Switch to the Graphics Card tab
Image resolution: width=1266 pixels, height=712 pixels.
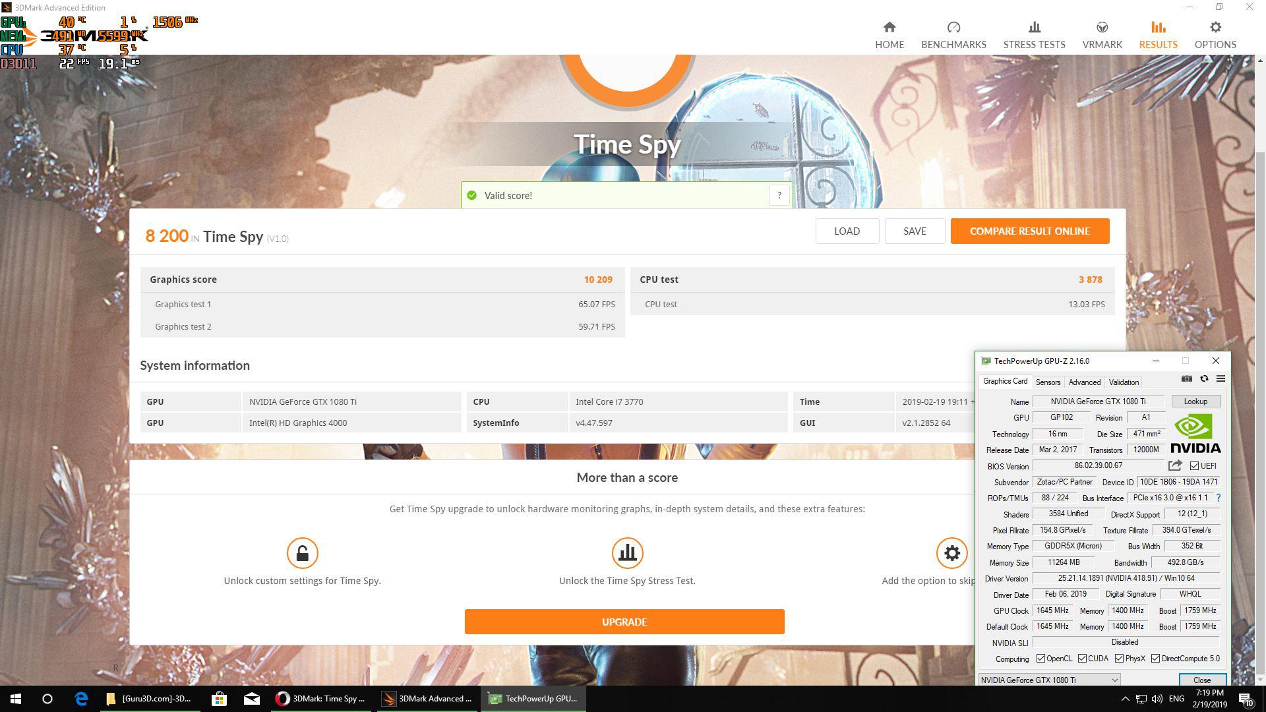pos(1005,381)
